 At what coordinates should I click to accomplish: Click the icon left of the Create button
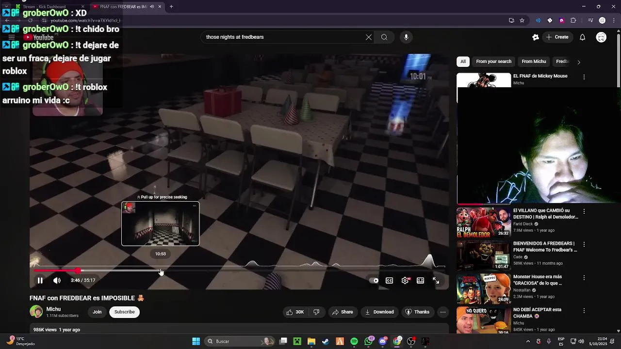pos(536,37)
